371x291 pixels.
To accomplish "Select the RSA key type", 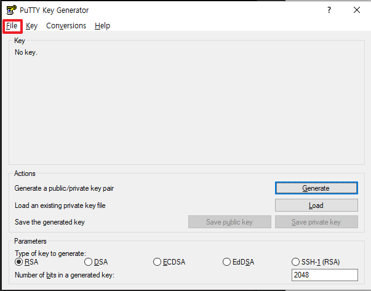I will click(x=26, y=262).
